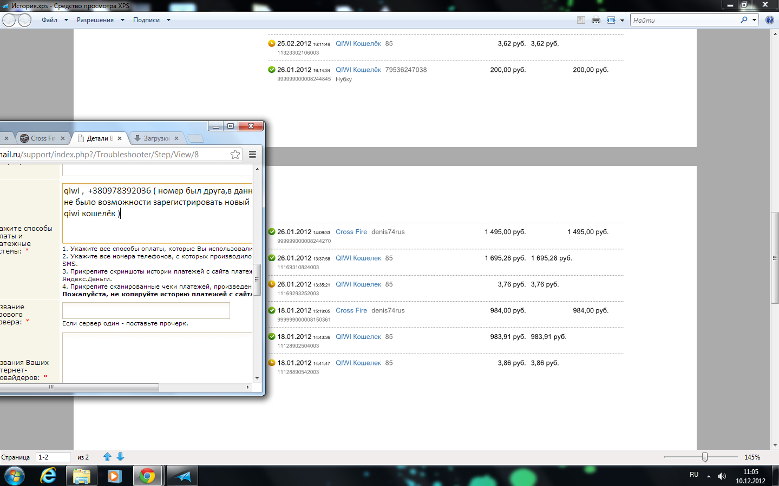Launch Internet Explorer from the taskbar
The width and height of the screenshot is (779, 486).
48,476
